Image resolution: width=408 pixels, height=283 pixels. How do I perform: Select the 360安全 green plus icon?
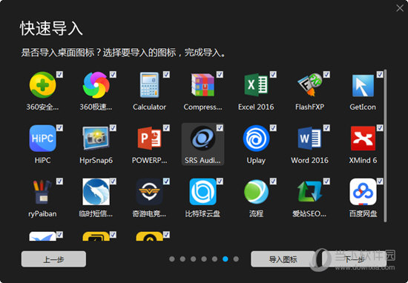click(43, 84)
